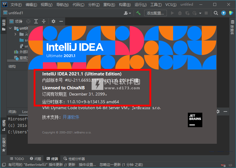Expand the .idea folder node
236x168 pixels.
coord(15,34)
